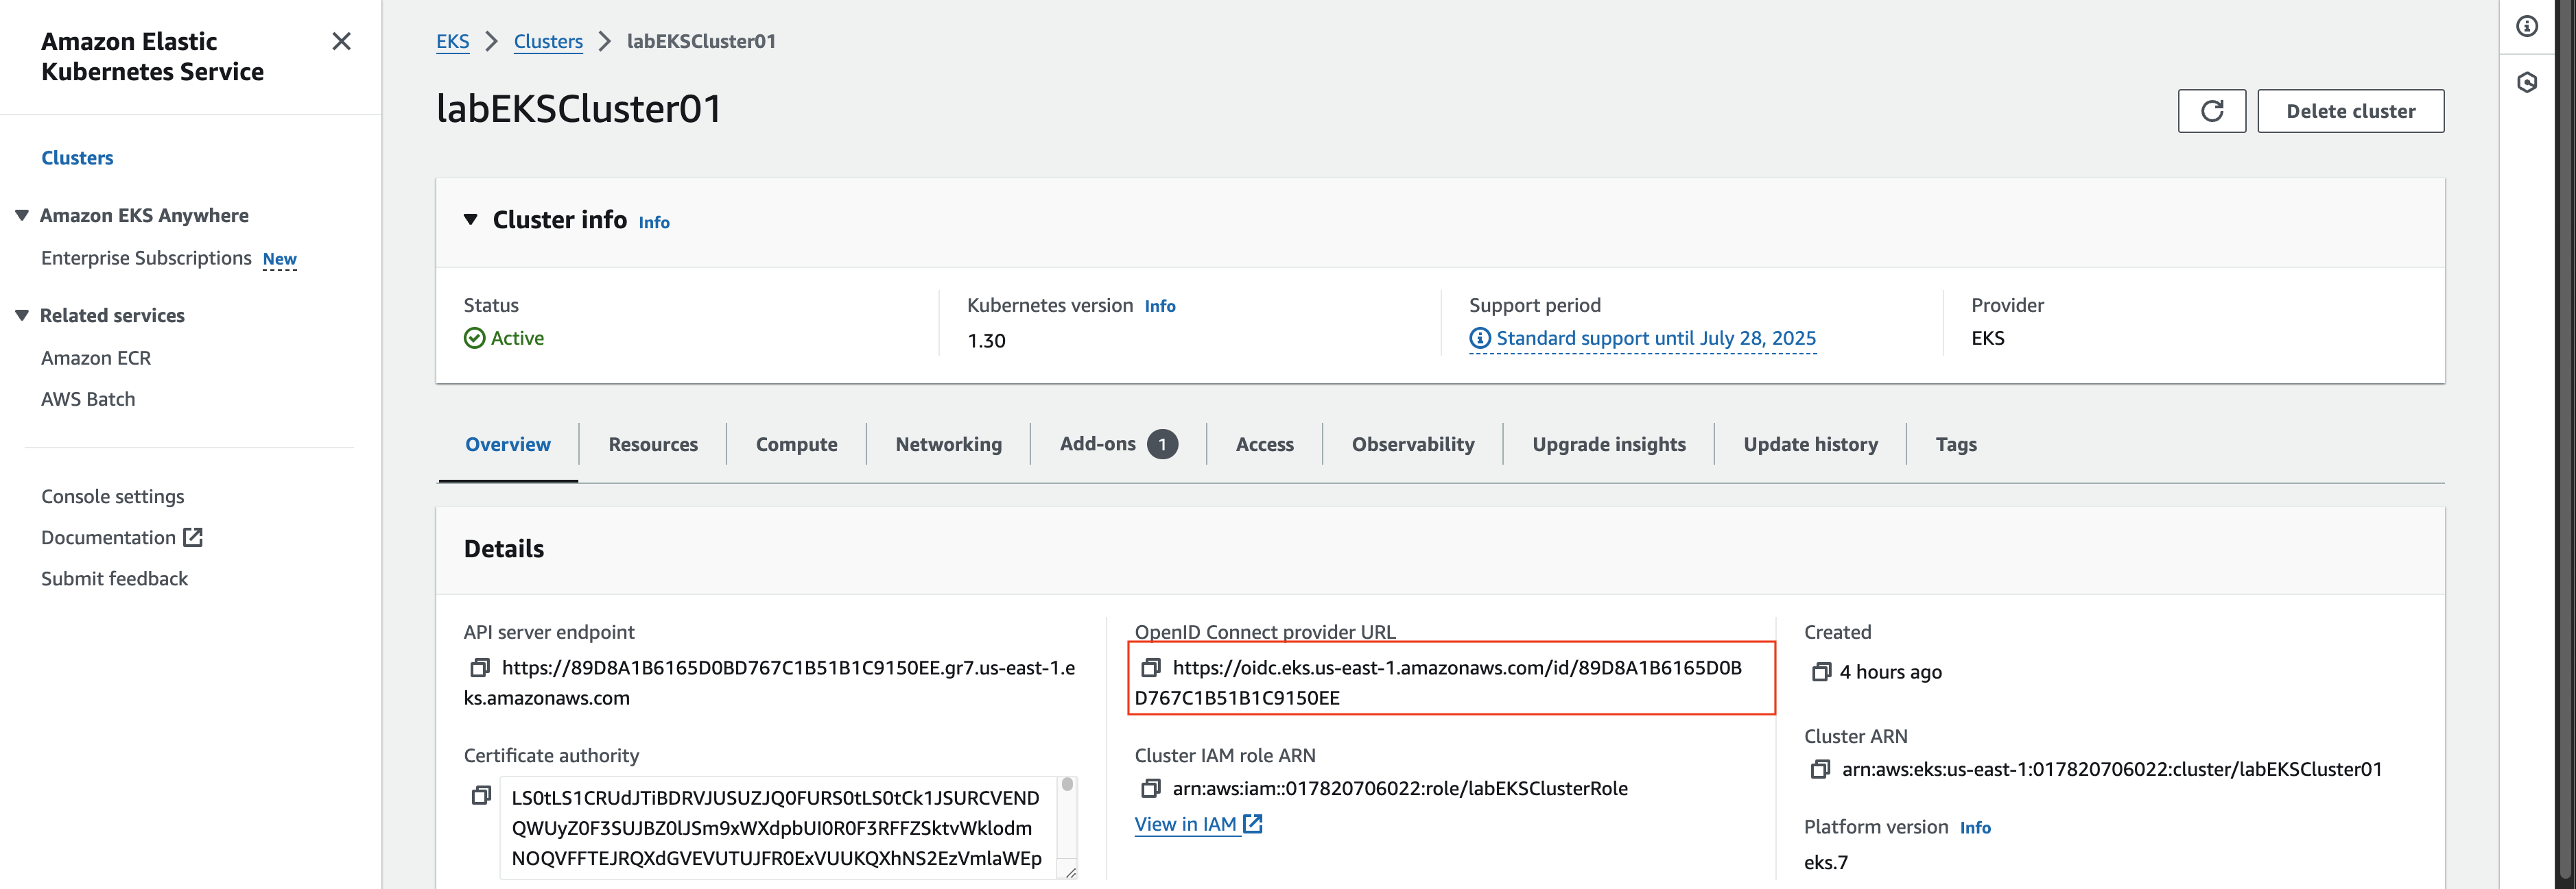The width and height of the screenshot is (2576, 889).
Task: Open the Upgrade insights tab
Action: tap(1608, 444)
